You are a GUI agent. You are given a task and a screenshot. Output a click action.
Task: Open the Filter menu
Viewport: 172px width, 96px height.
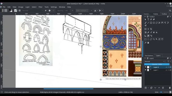40,7
